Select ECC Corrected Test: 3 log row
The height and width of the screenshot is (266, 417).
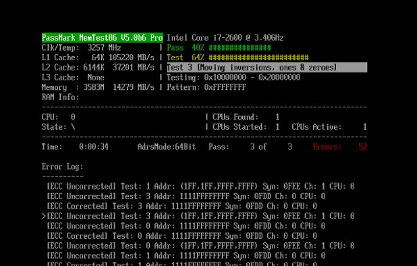point(182,206)
